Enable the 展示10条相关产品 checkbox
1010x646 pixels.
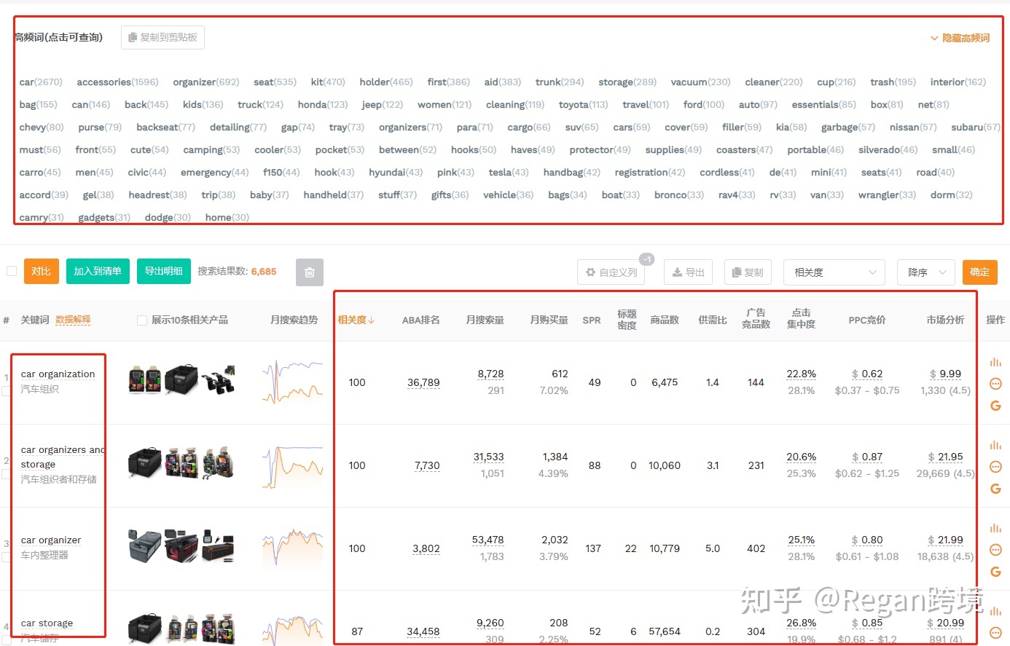[141, 319]
